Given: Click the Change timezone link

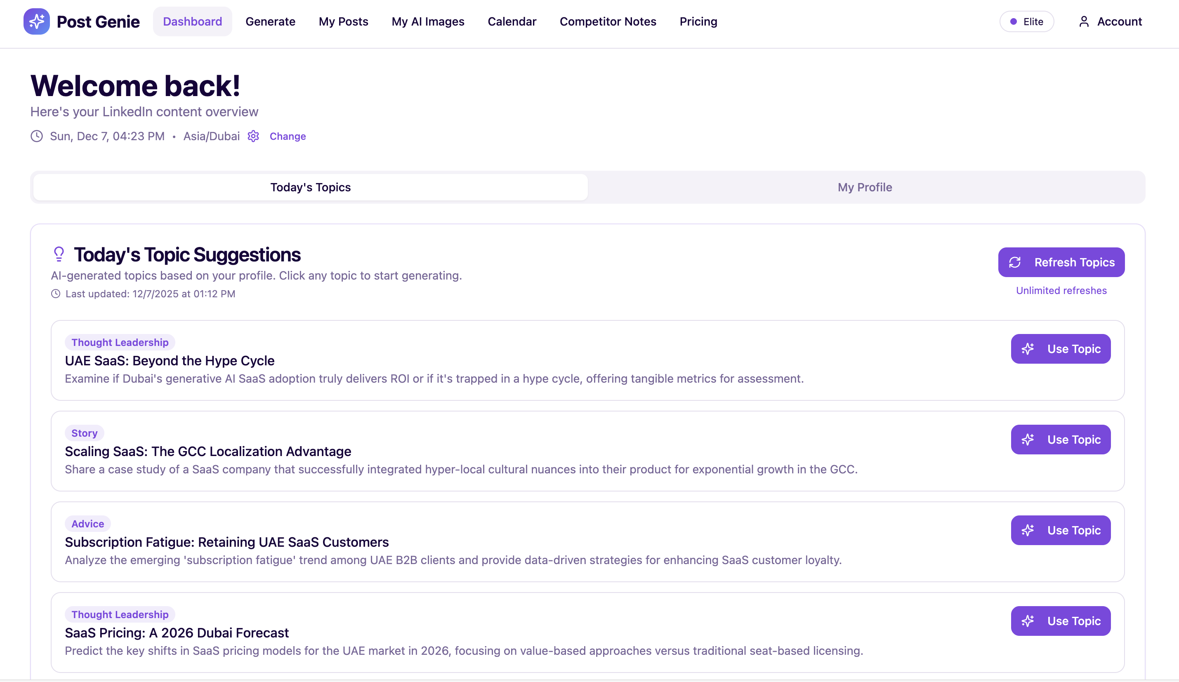Looking at the screenshot, I should pos(287,136).
